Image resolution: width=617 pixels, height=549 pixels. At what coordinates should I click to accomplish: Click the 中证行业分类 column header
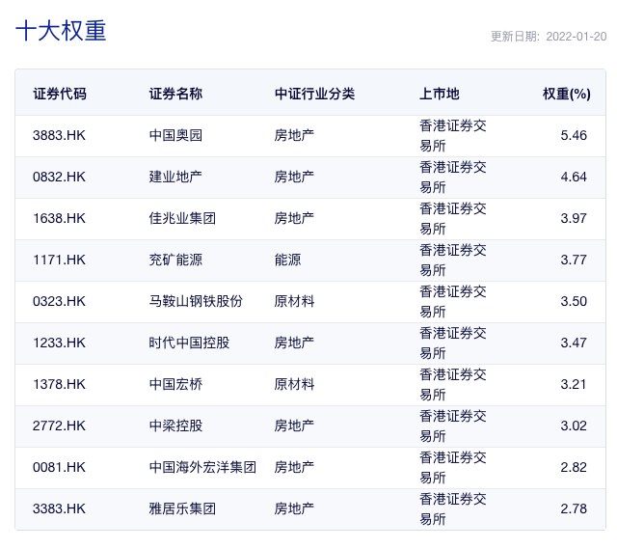coord(315,94)
